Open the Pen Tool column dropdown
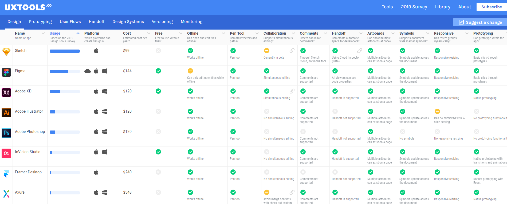Screen dimensions: 507x204 pos(257,33)
